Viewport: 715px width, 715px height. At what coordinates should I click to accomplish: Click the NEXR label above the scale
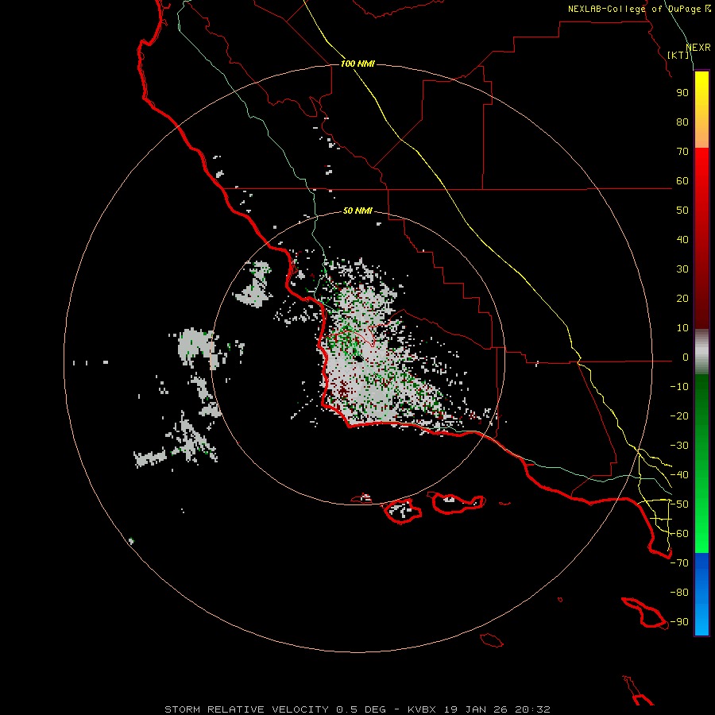click(698, 48)
